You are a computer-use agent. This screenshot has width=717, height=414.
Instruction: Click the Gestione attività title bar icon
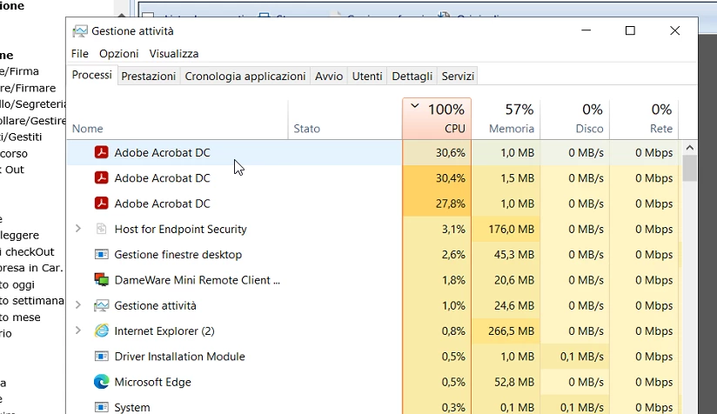pos(79,31)
